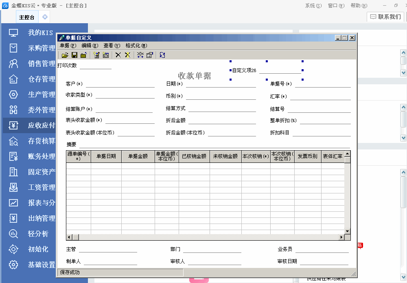This screenshot has height=283, width=407.
Task: Click grid vertical scrollbar down arrow
Action: coord(347,231)
